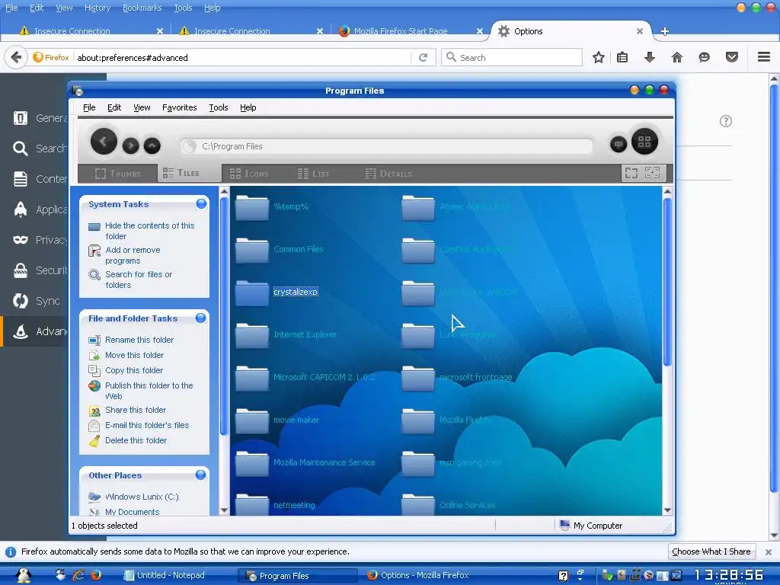This screenshot has width=780, height=585.
Task: Click the Firefox Search box
Action: (512, 58)
